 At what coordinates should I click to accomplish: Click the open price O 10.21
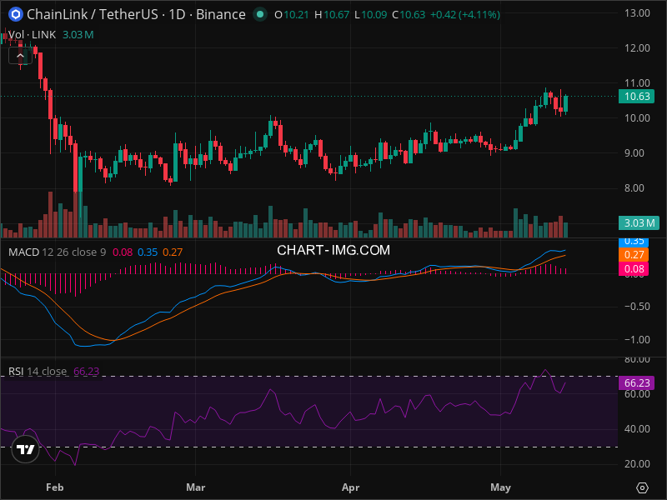[291, 15]
